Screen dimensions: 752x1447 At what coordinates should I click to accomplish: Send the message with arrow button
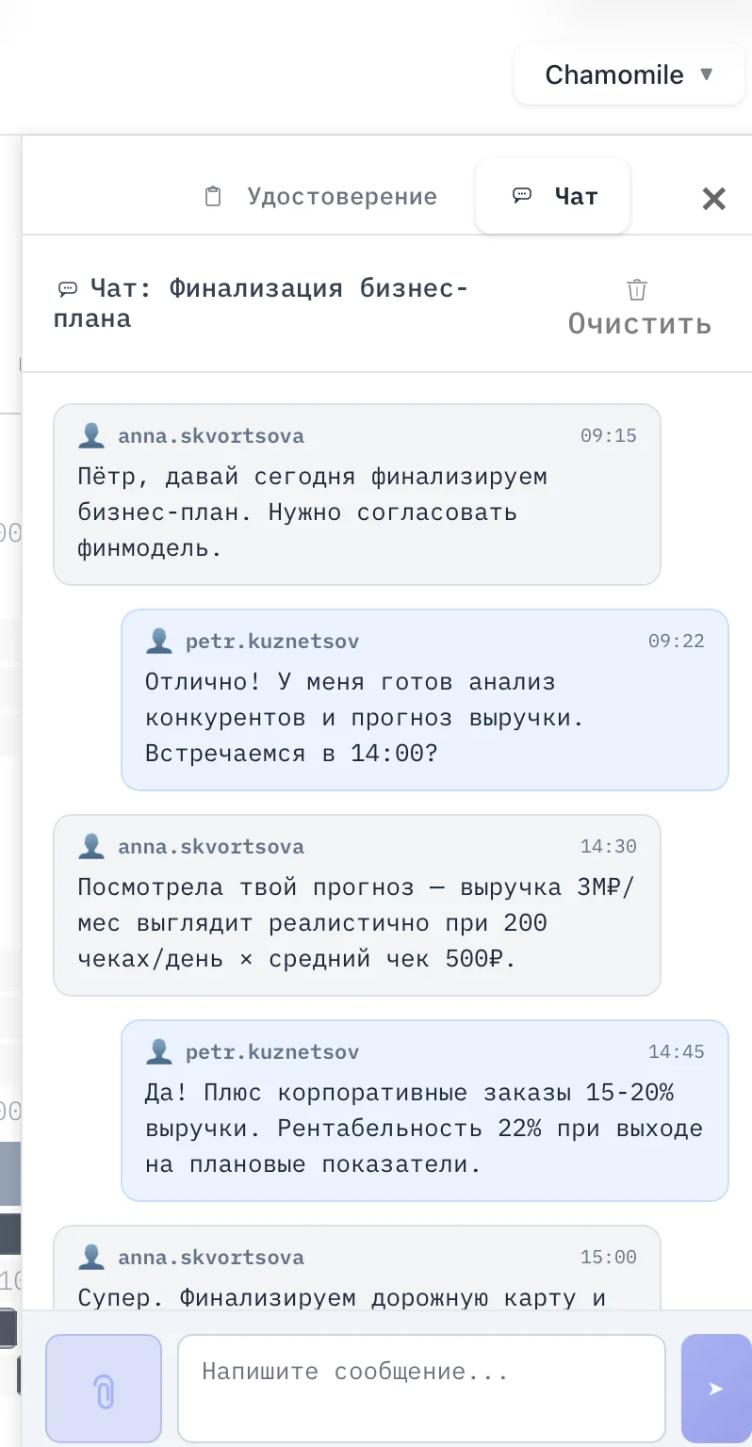point(716,1389)
